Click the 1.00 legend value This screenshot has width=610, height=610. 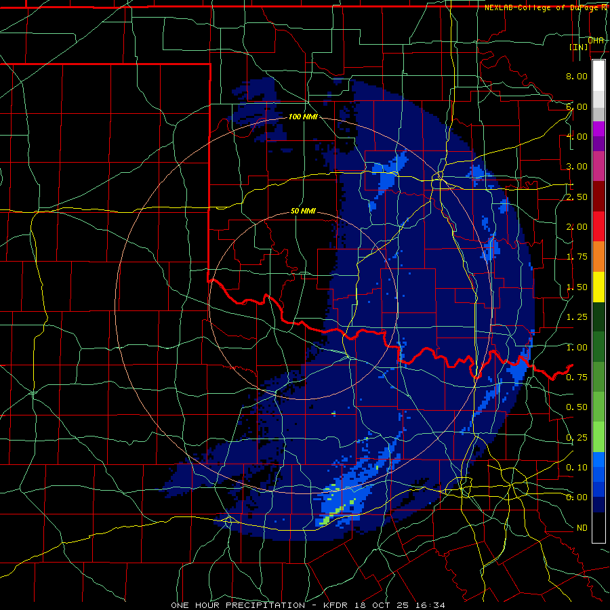click(x=577, y=348)
